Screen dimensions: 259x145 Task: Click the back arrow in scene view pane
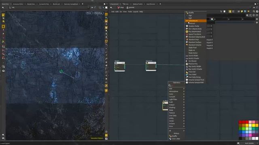click(3, 8)
